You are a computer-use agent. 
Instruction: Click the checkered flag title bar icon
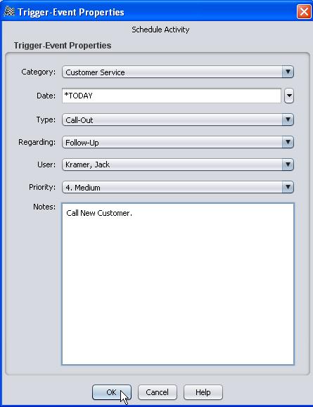pyautogui.click(x=9, y=12)
